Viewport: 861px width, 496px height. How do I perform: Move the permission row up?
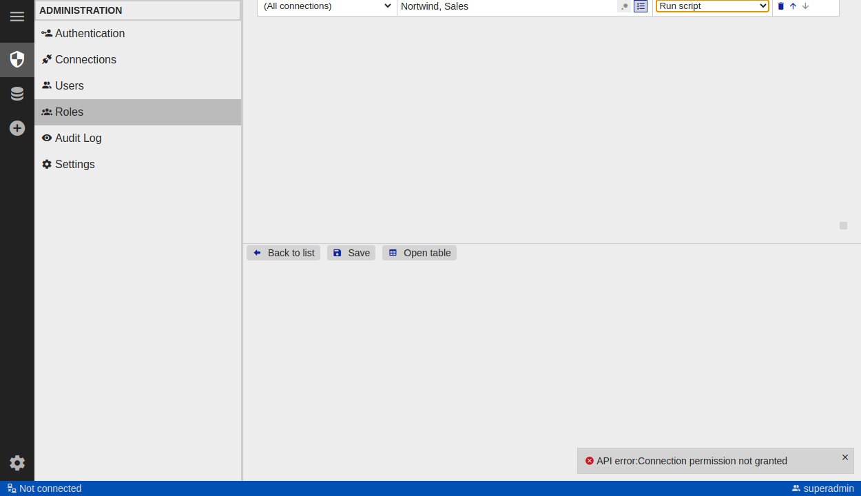pyautogui.click(x=793, y=6)
